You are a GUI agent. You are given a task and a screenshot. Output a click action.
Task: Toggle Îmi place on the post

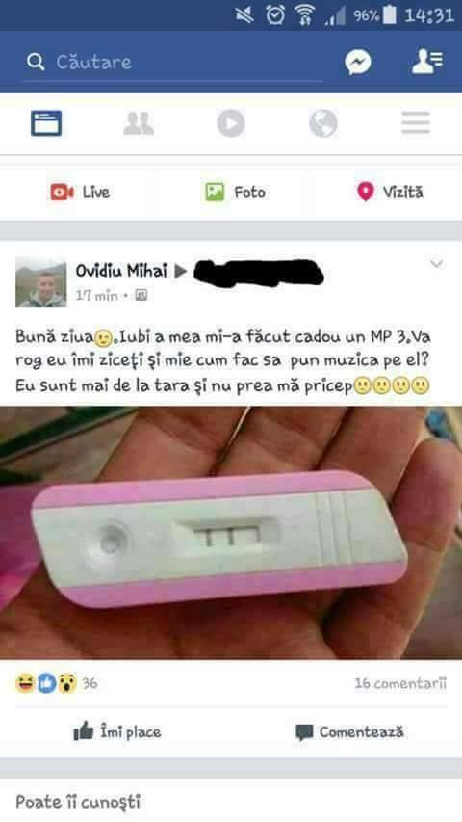pyautogui.click(x=117, y=731)
